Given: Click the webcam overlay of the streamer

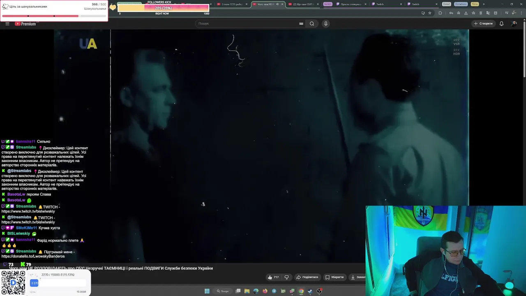Looking at the screenshot, I should [x=445, y=251].
